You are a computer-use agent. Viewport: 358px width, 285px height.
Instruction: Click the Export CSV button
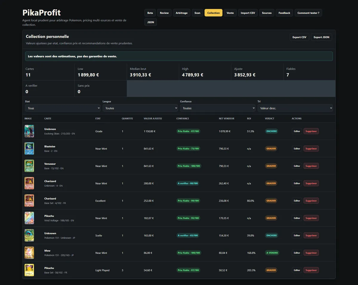299,37
